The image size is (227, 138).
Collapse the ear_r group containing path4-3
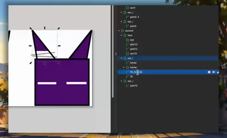(121, 12)
